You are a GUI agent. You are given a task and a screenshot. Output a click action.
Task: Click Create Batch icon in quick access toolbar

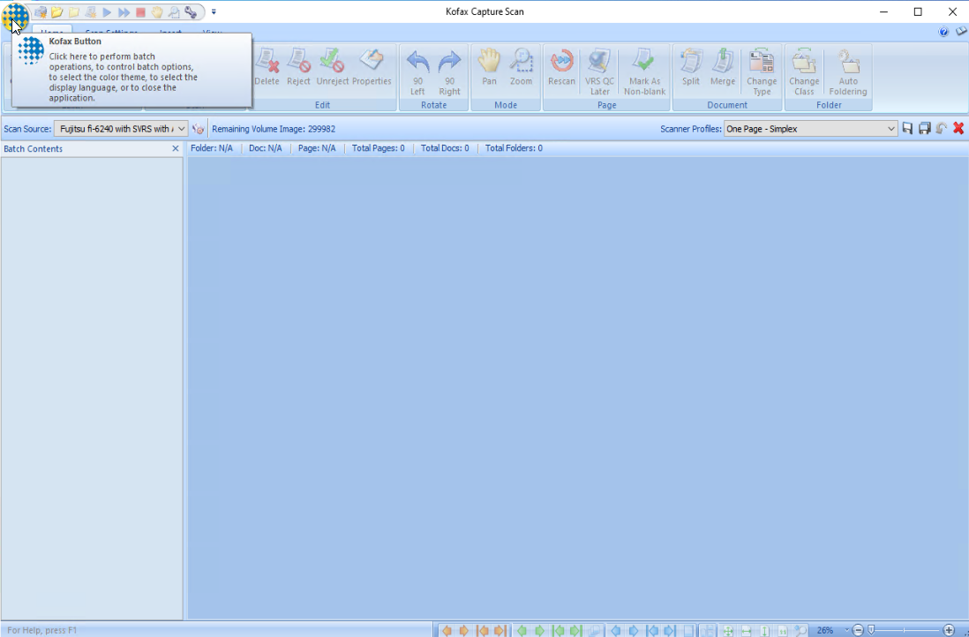tap(41, 11)
